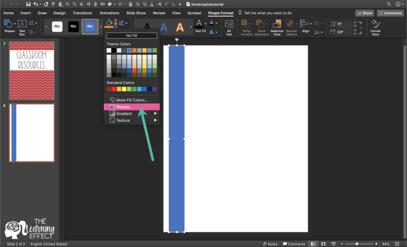Click the Shape Fill paint bucket icon

click(109, 23)
